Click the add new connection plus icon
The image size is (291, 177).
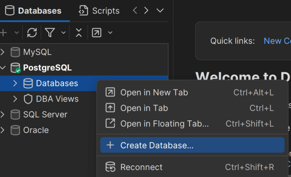point(3,33)
